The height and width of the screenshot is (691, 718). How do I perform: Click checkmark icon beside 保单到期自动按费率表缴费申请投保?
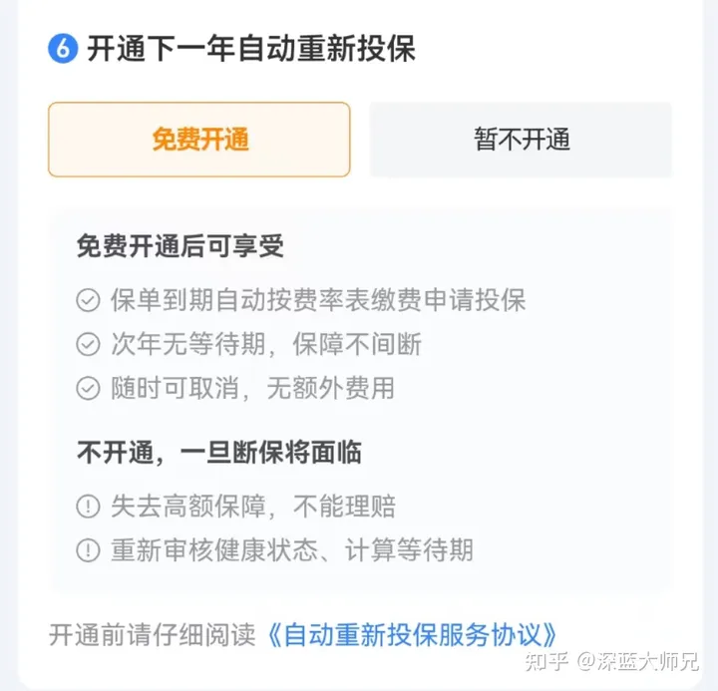88,300
